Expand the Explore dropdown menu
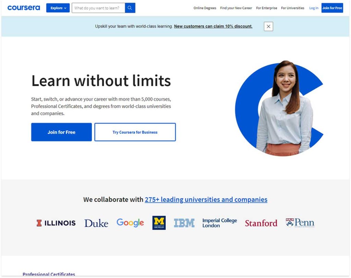The height and width of the screenshot is (278, 351). 58,8
